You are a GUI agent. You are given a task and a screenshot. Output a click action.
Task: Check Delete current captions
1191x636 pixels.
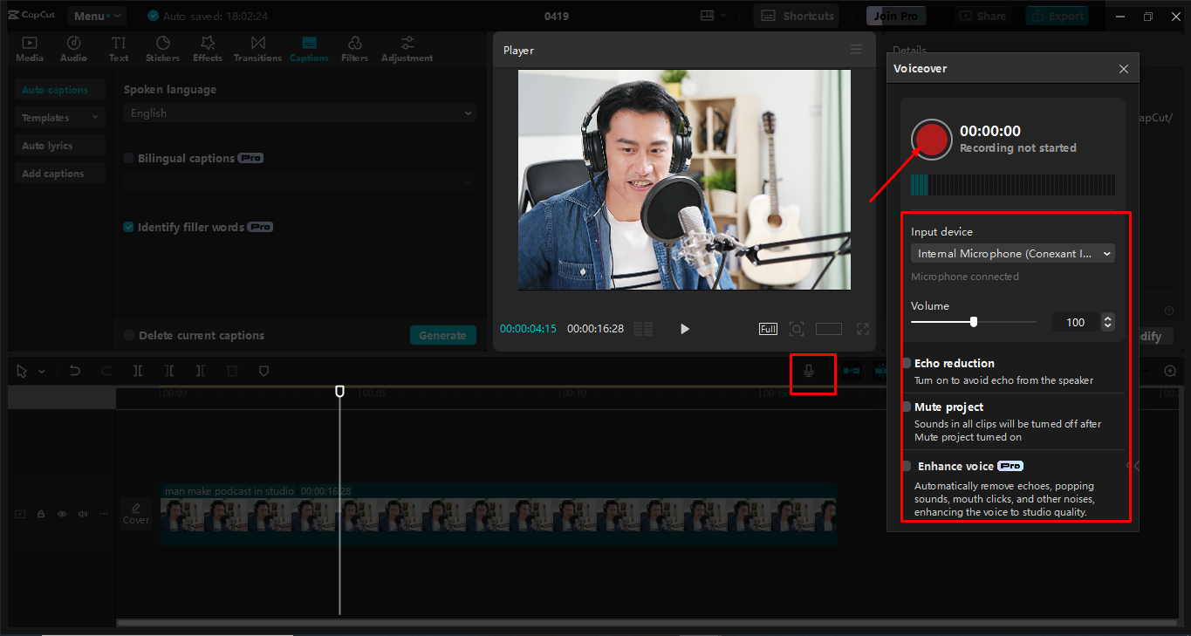129,335
